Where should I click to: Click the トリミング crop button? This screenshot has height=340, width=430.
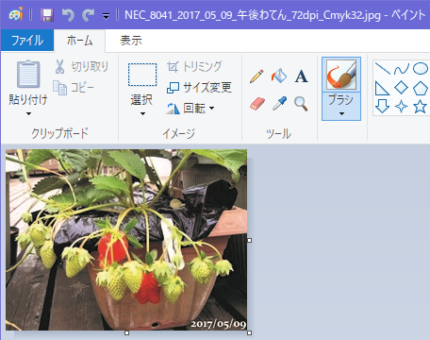[x=194, y=66]
